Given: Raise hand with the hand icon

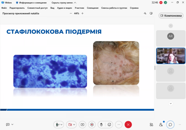Looking at the screenshot, I should tap(101, 125).
